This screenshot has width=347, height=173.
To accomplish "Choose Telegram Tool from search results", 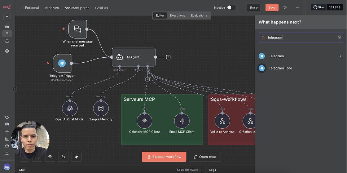I will [x=280, y=68].
